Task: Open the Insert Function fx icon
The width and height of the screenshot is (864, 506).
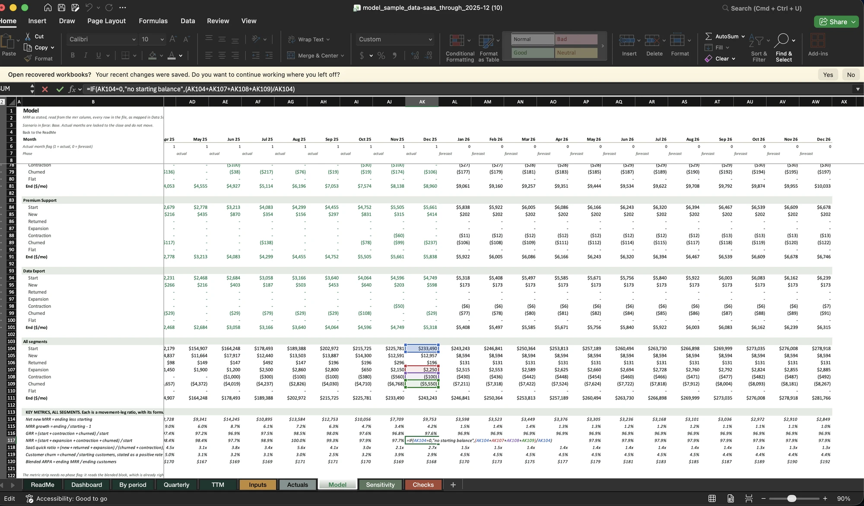Action: tap(72, 89)
